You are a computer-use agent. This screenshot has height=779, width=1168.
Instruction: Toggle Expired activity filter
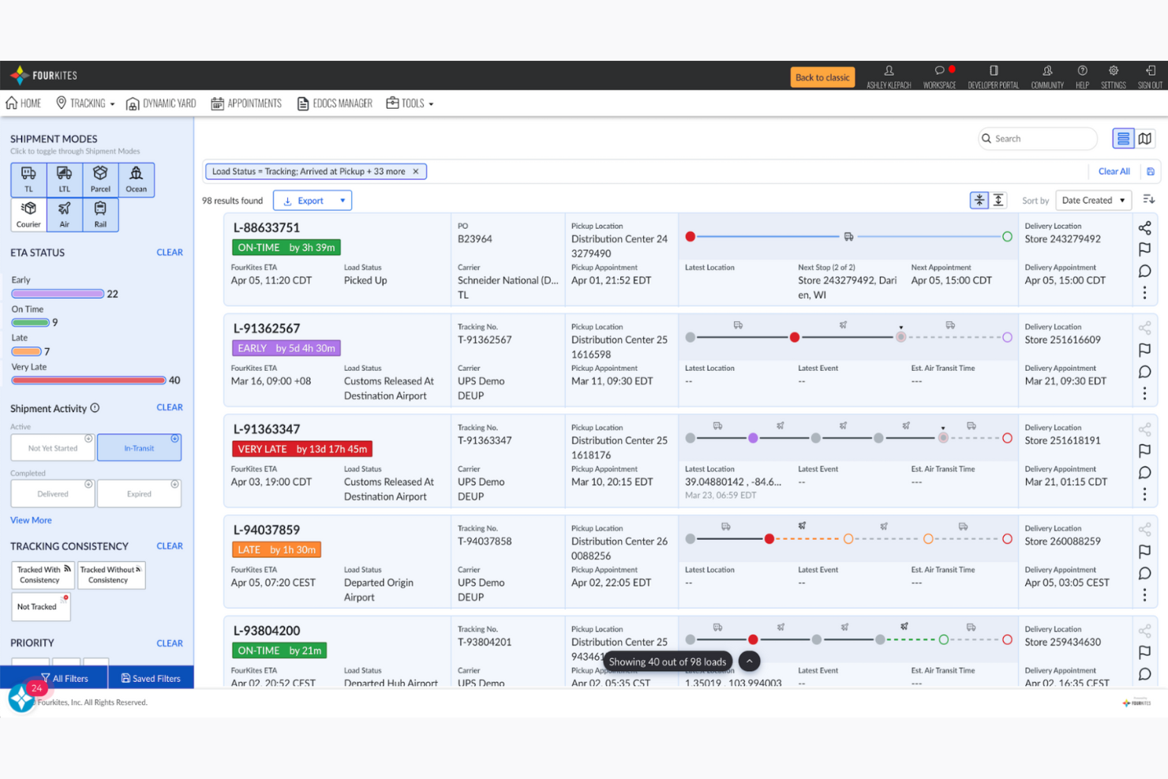[x=139, y=494]
